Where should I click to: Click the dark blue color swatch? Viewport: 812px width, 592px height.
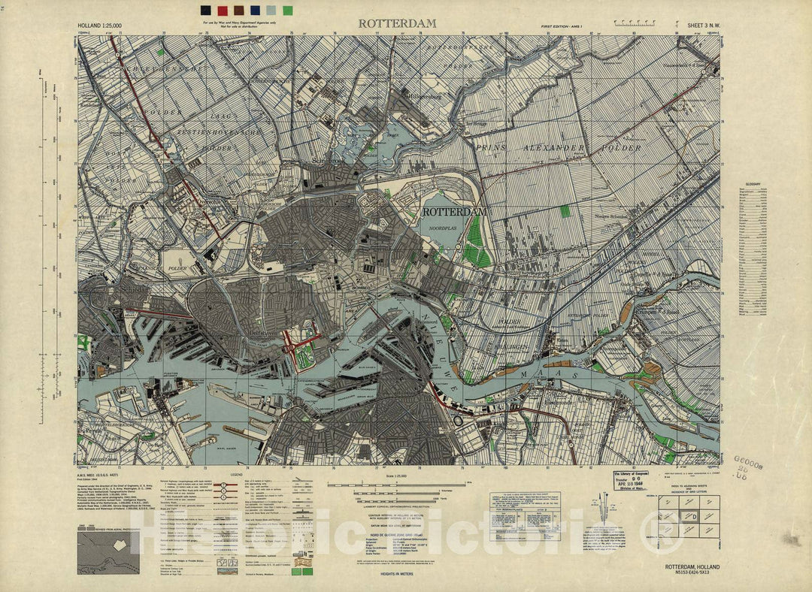click(x=256, y=11)
